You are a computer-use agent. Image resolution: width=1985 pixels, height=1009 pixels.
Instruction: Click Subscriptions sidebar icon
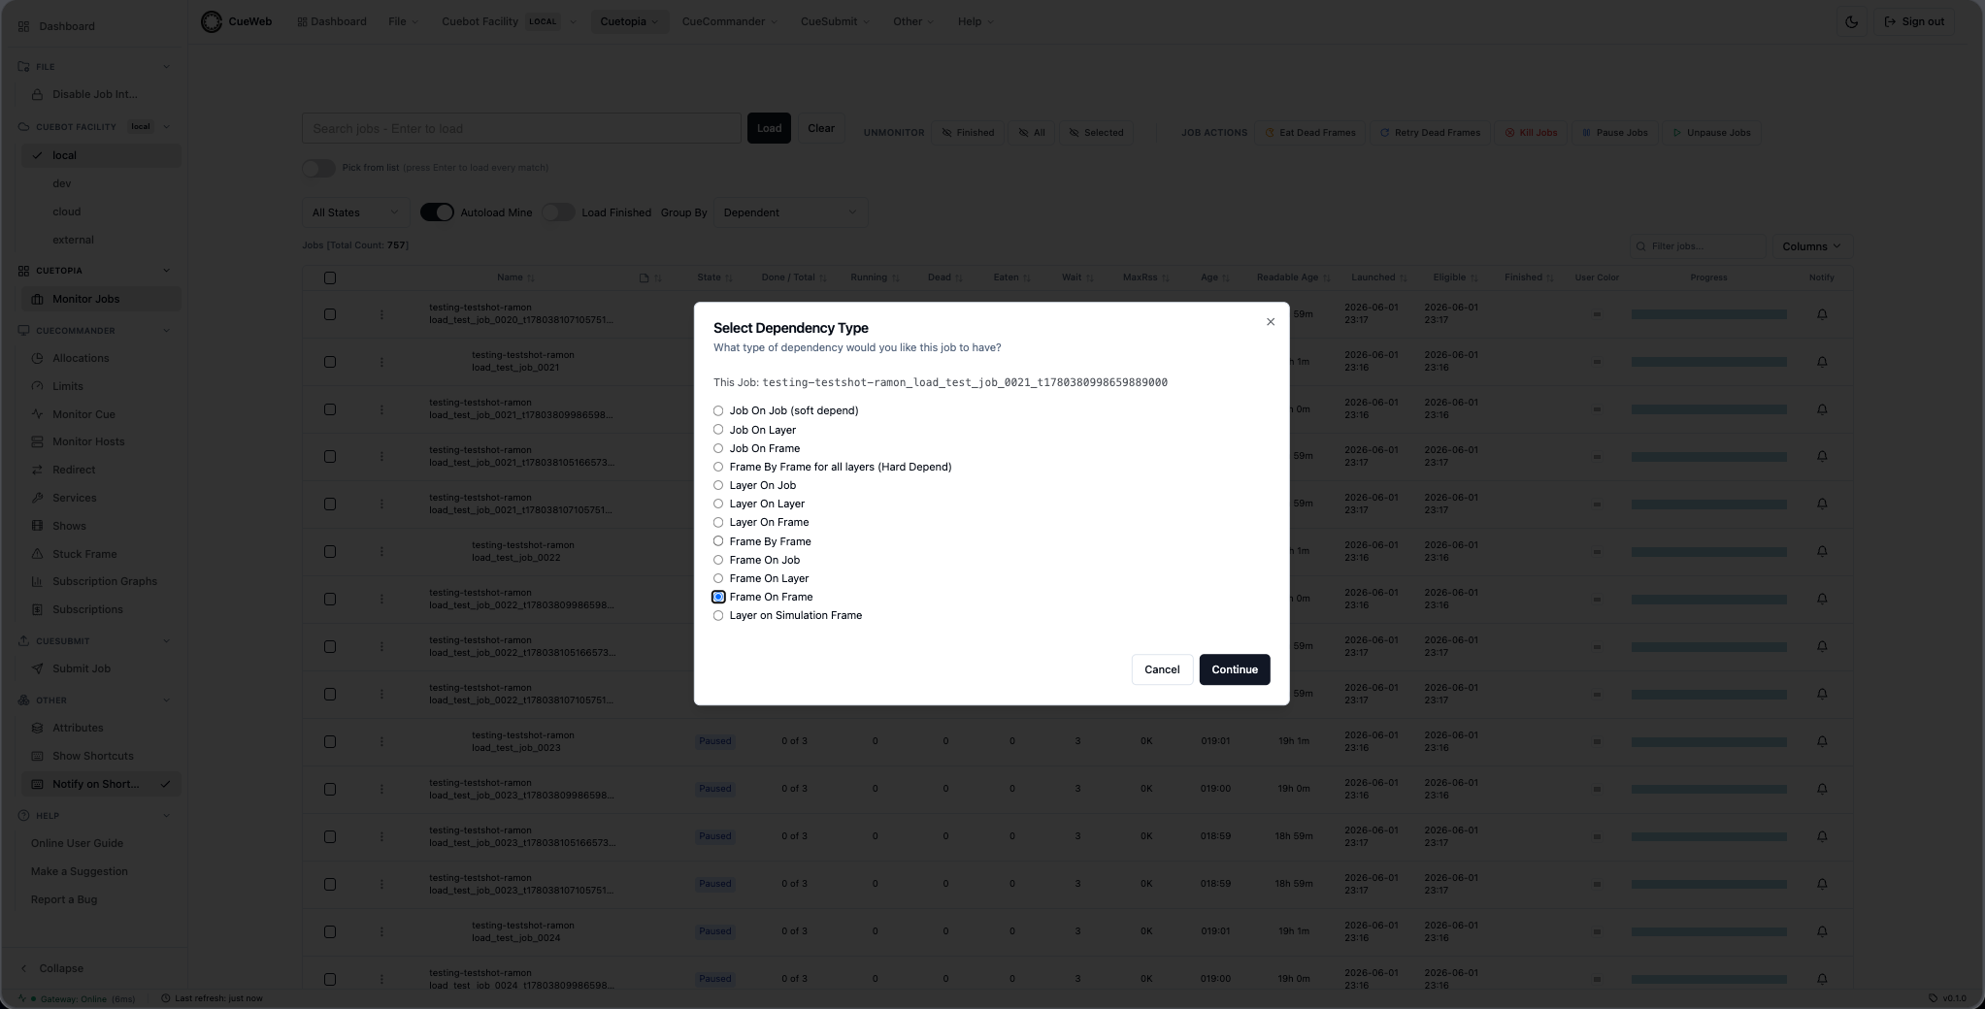(37, 610)
